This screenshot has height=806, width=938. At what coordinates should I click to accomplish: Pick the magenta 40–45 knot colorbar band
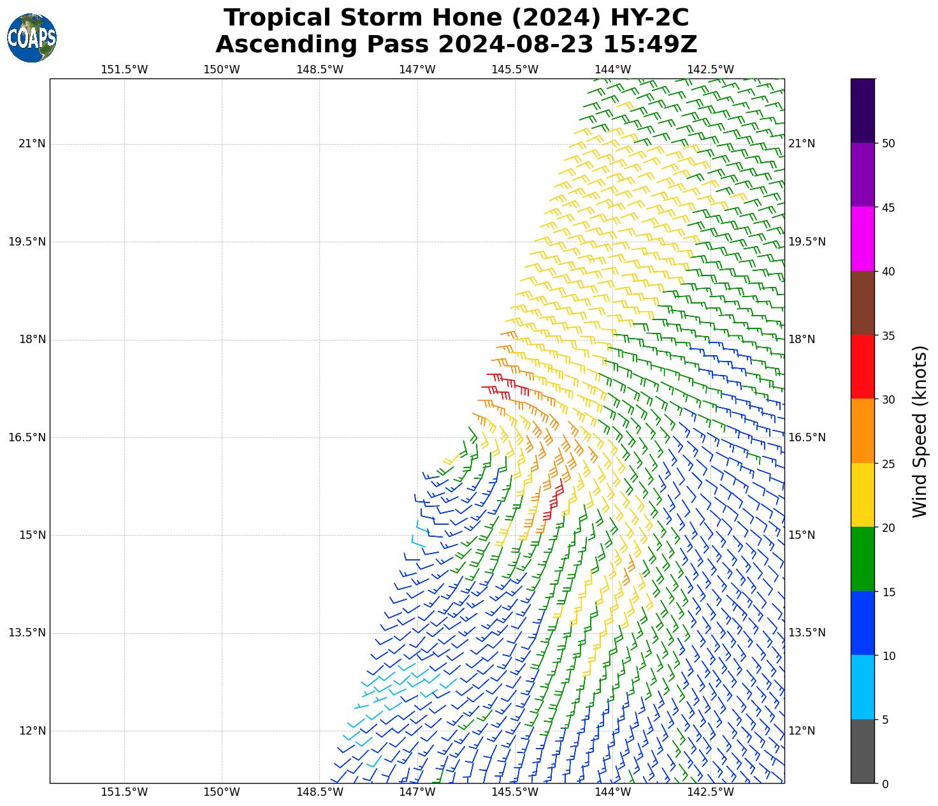tap(863, 238)
